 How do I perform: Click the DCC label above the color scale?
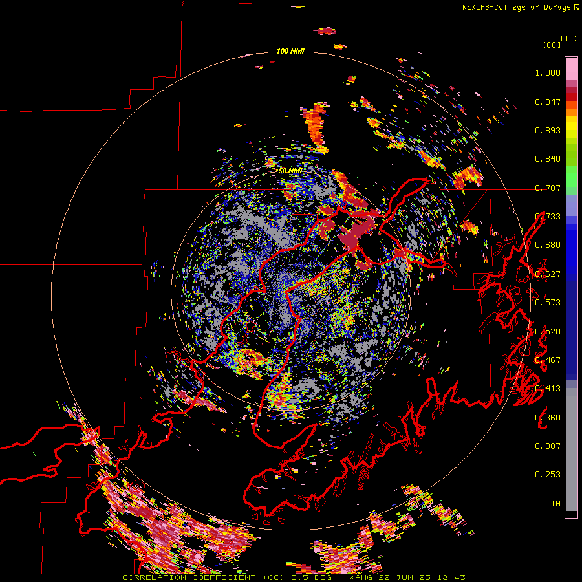point(568,39)
